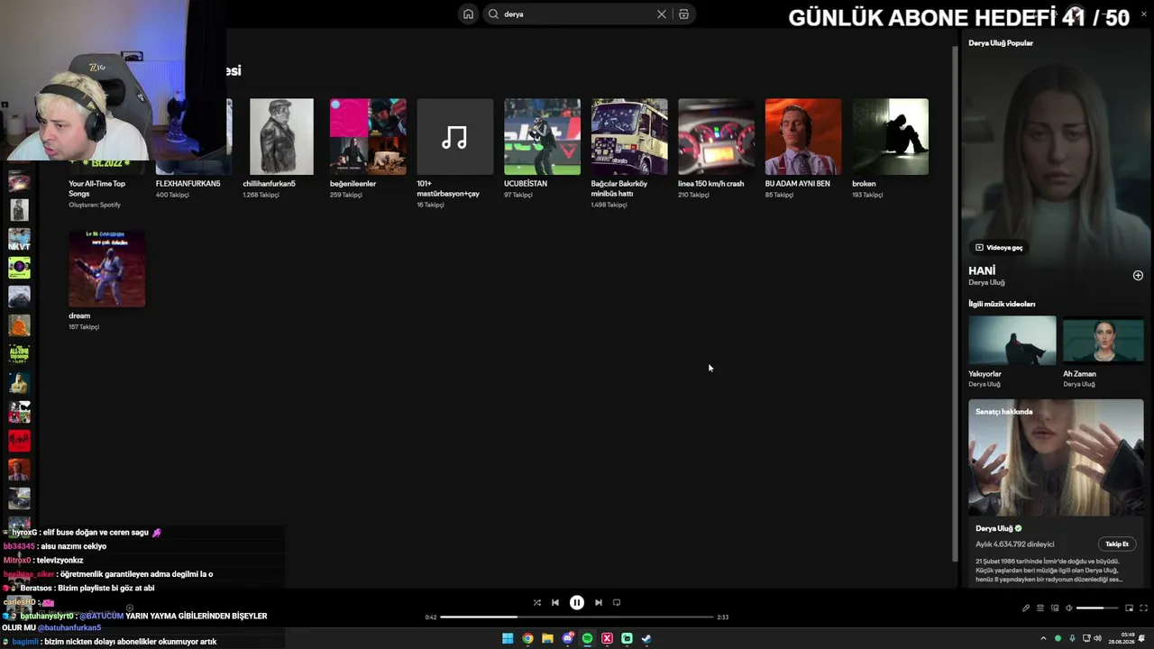Show lyrics with the microphone icon
This screenshot has height=649, width=1154.
tap(1026, 608)
